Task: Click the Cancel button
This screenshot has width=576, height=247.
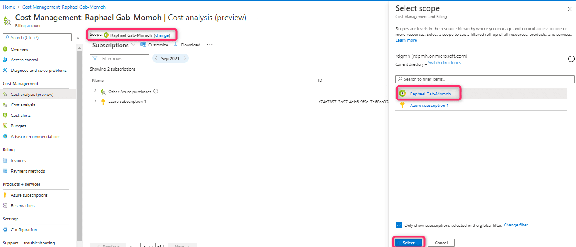Action: point(441,243)
